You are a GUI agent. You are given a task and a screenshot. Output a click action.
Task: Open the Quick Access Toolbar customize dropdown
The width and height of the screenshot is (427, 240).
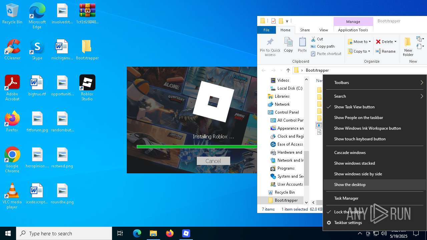287,21
